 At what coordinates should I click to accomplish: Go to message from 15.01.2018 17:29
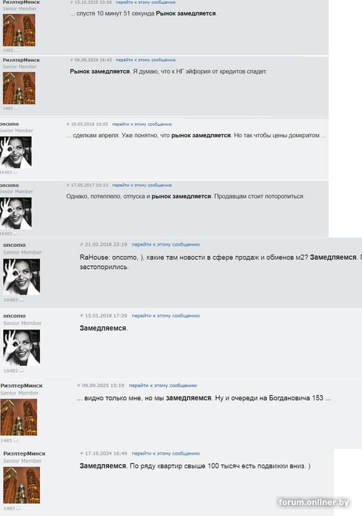click(166, 315)
